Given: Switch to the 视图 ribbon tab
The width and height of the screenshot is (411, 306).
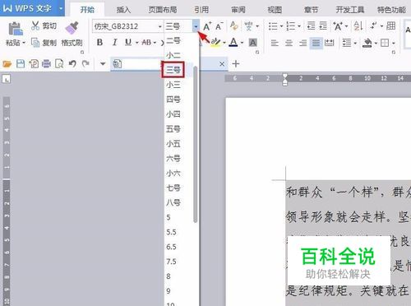Looking at the screenshot, I should pyautogui.click(x=275, y=10).
